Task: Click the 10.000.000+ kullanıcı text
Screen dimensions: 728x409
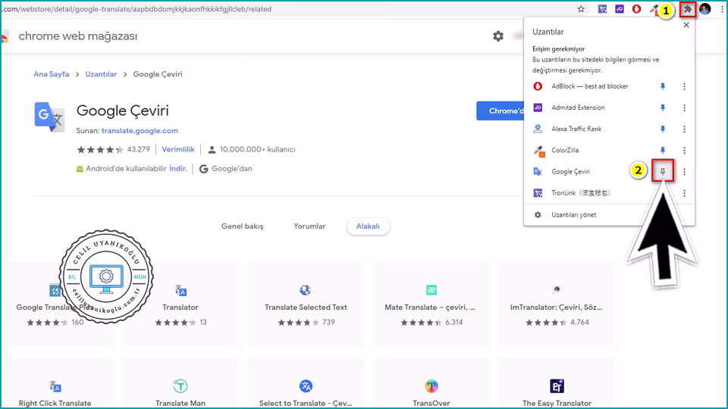Action: coord(257,149)
